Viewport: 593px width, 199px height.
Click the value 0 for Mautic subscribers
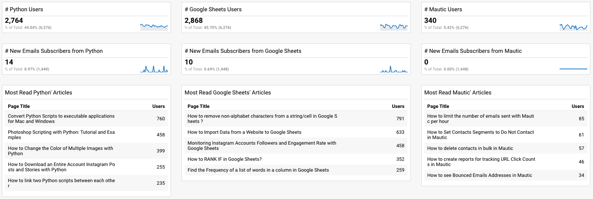click(x=426, y=62)
